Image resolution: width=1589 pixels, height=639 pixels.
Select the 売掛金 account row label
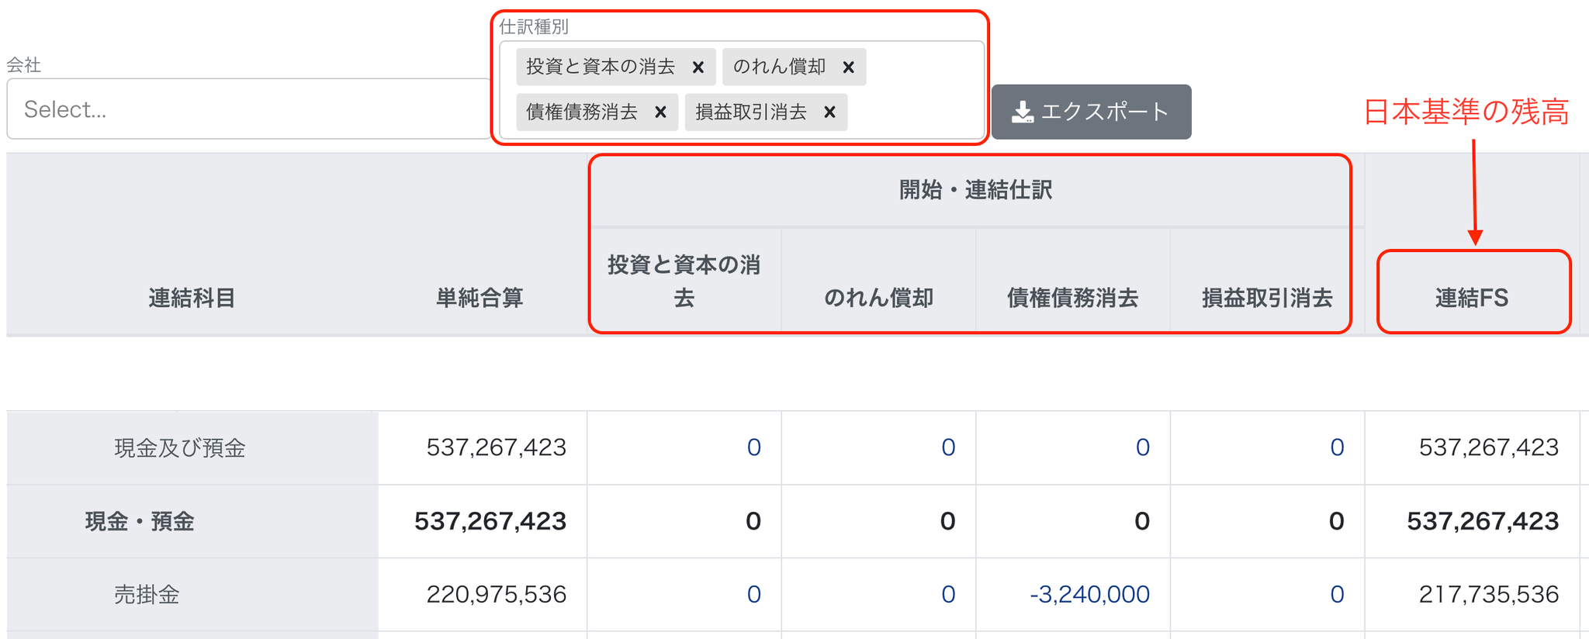pyautogui.click(x=147, y=595)
